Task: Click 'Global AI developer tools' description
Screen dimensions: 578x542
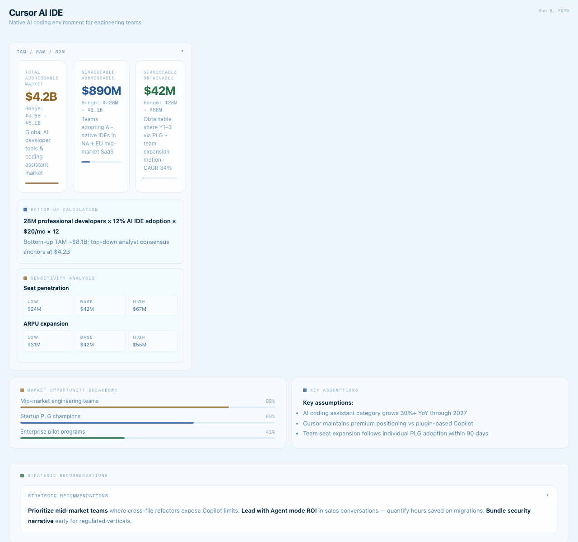Action: pyautogui.click(x=38, y=153)
